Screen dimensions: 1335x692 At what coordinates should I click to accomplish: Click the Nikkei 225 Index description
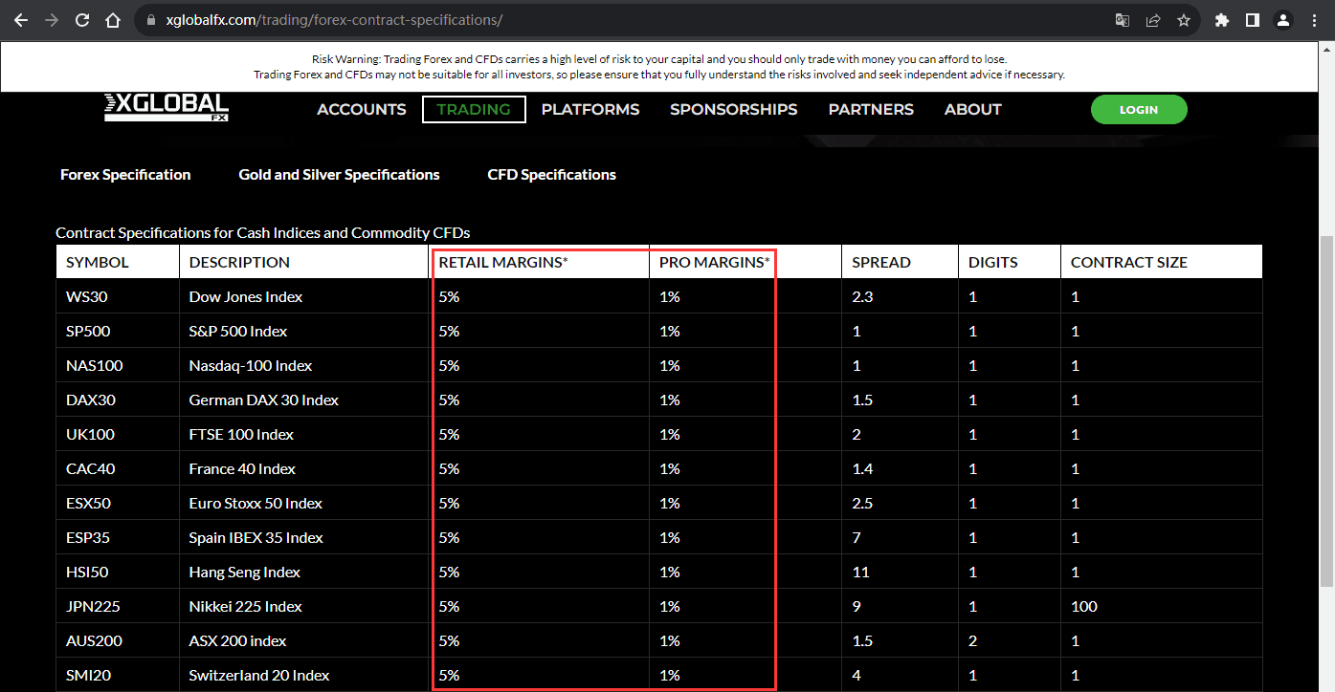click(246, 606)
